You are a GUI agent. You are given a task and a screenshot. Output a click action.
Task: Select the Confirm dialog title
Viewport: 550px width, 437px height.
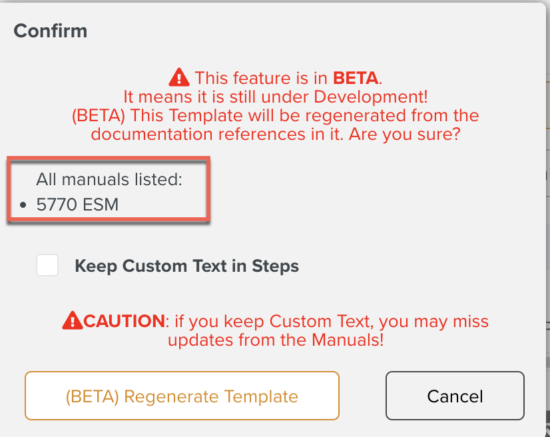50,31
